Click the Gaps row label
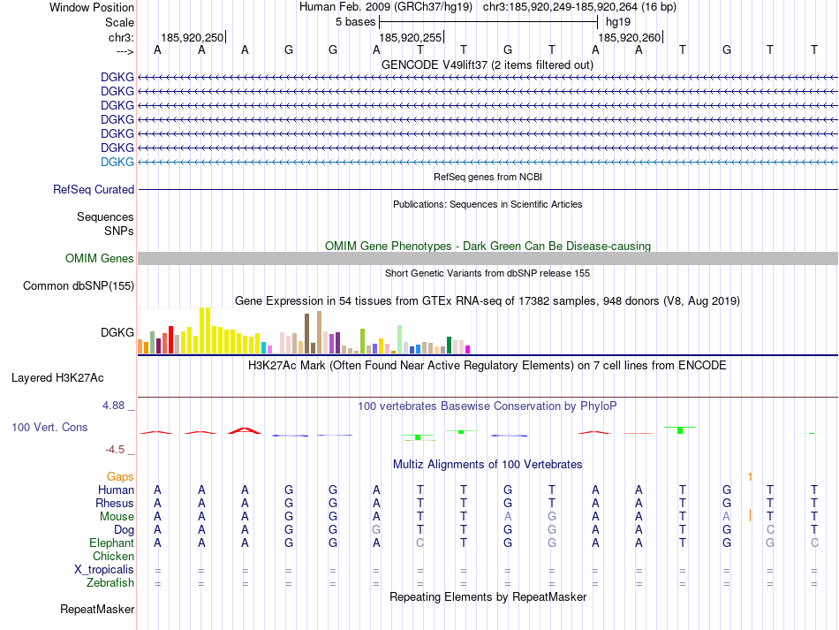 [120, 476]
